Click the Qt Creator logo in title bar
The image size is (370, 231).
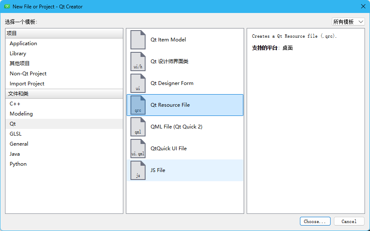tap(7, 6)
